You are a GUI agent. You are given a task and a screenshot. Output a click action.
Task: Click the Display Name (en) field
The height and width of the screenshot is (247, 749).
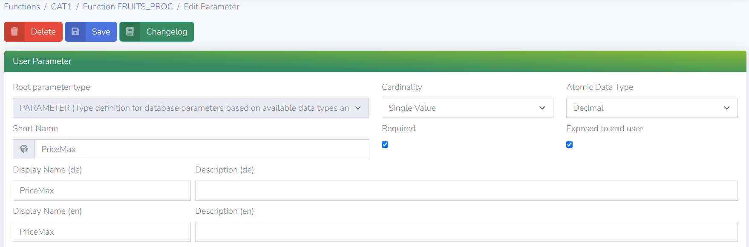[101, 232]
